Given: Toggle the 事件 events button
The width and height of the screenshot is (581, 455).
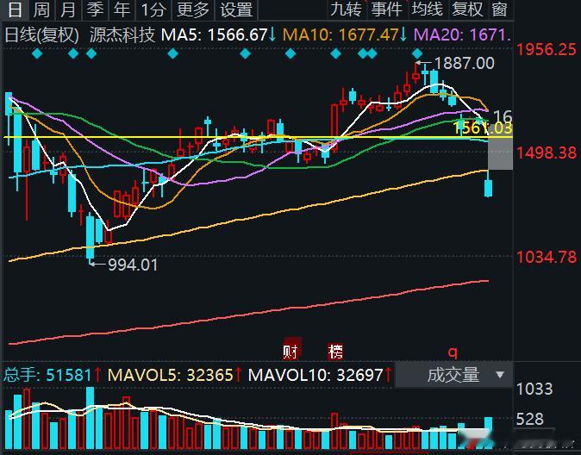Looking at the screenshot, I should [x=387, y=9].
